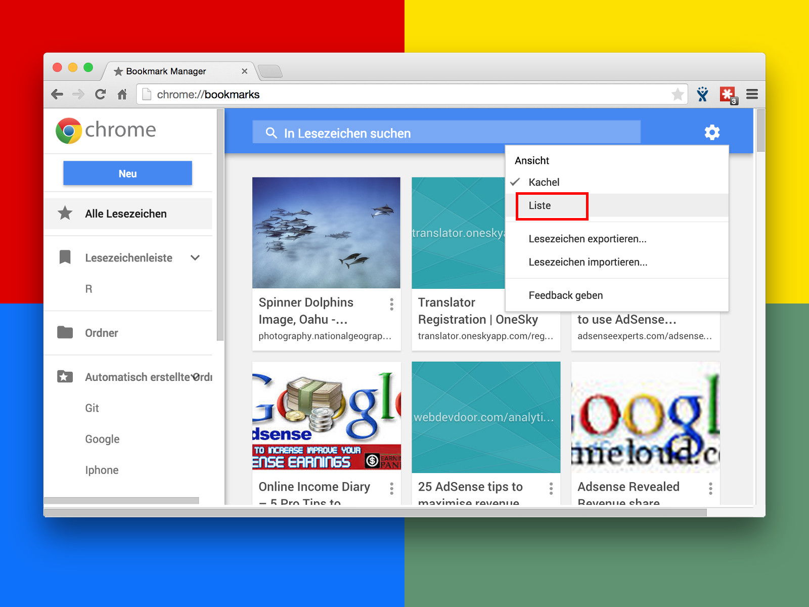Open options for 25 AdSense tips bookmark
Screen dimensions: 809x607
tap(551, 488)
